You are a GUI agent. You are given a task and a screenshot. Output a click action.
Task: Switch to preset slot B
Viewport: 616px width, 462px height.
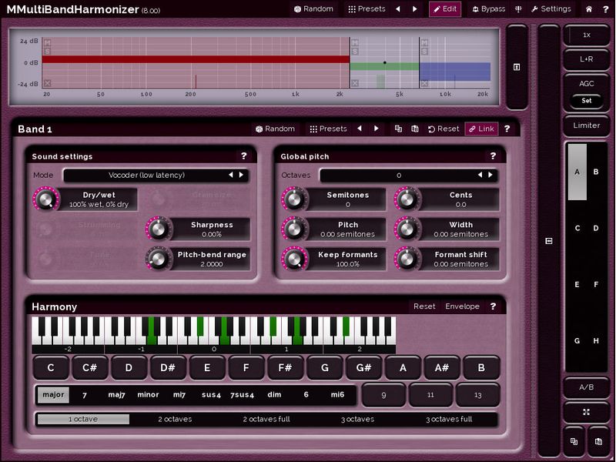(x=596, y=172)
